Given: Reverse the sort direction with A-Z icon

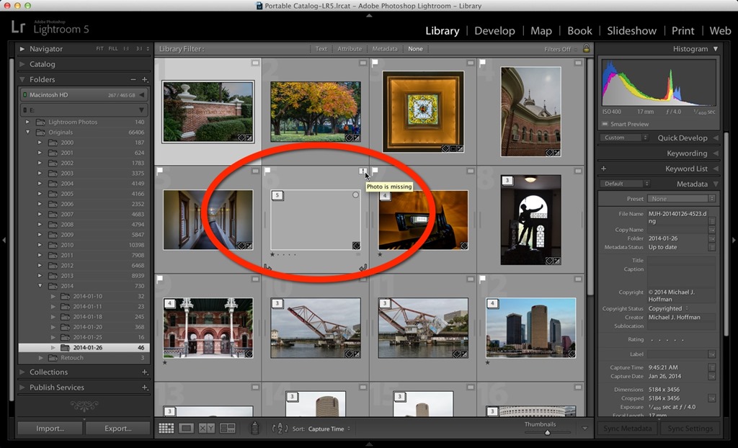Looking at the screenshot, I should point(280,429).
